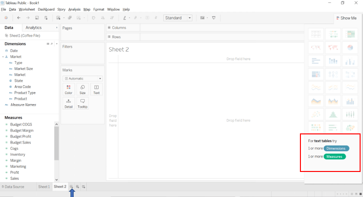Choose stacked bars chart in Show Me
This screenshot has height=197, width=363.
(x=333, y=61)
